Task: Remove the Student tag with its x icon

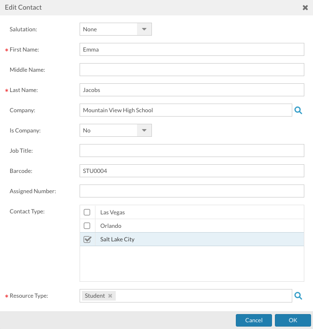Action: [110, 296]
